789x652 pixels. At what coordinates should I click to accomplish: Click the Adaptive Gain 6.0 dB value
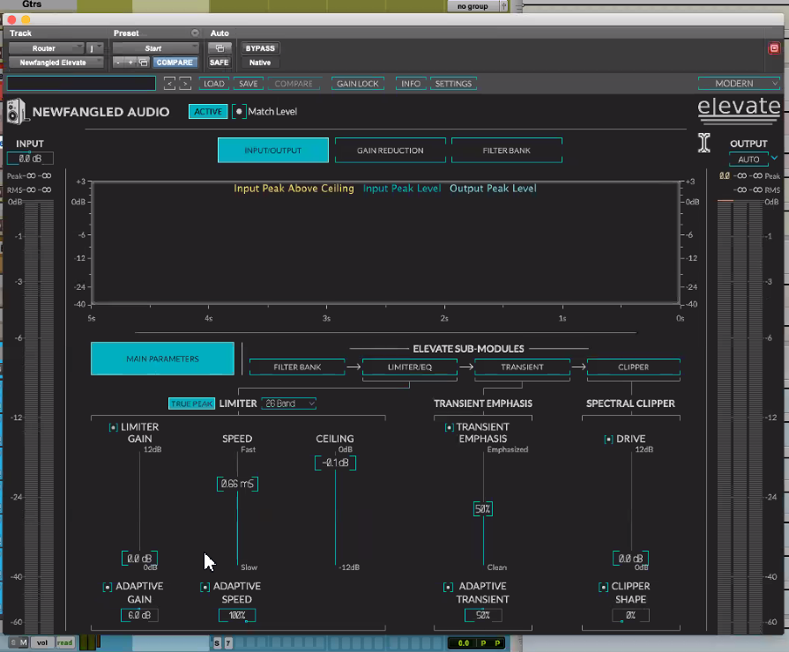pyautogui.click(x=139, y=615)
